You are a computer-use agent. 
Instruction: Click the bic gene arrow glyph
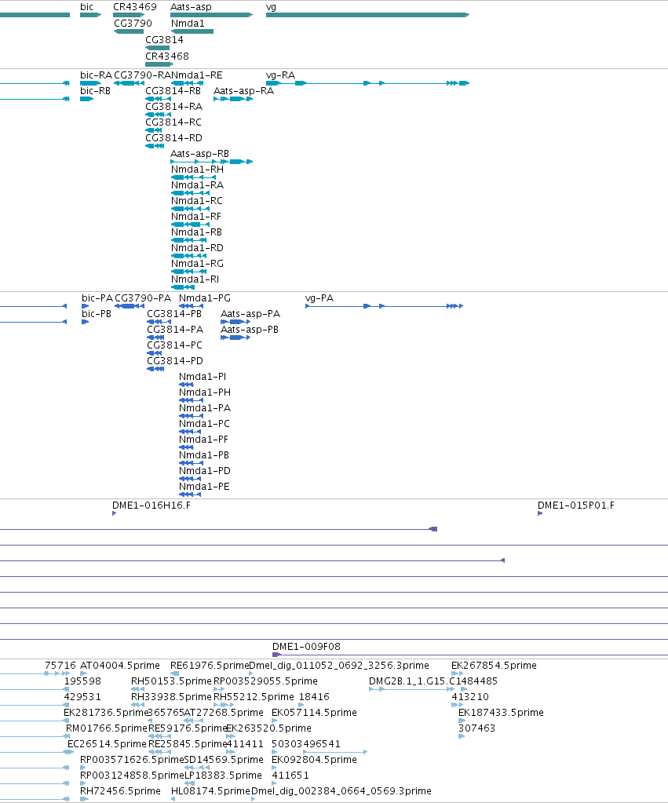point(91,15)
